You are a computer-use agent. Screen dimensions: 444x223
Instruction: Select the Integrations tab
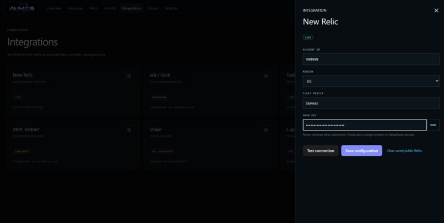click(x=132, y=8)
